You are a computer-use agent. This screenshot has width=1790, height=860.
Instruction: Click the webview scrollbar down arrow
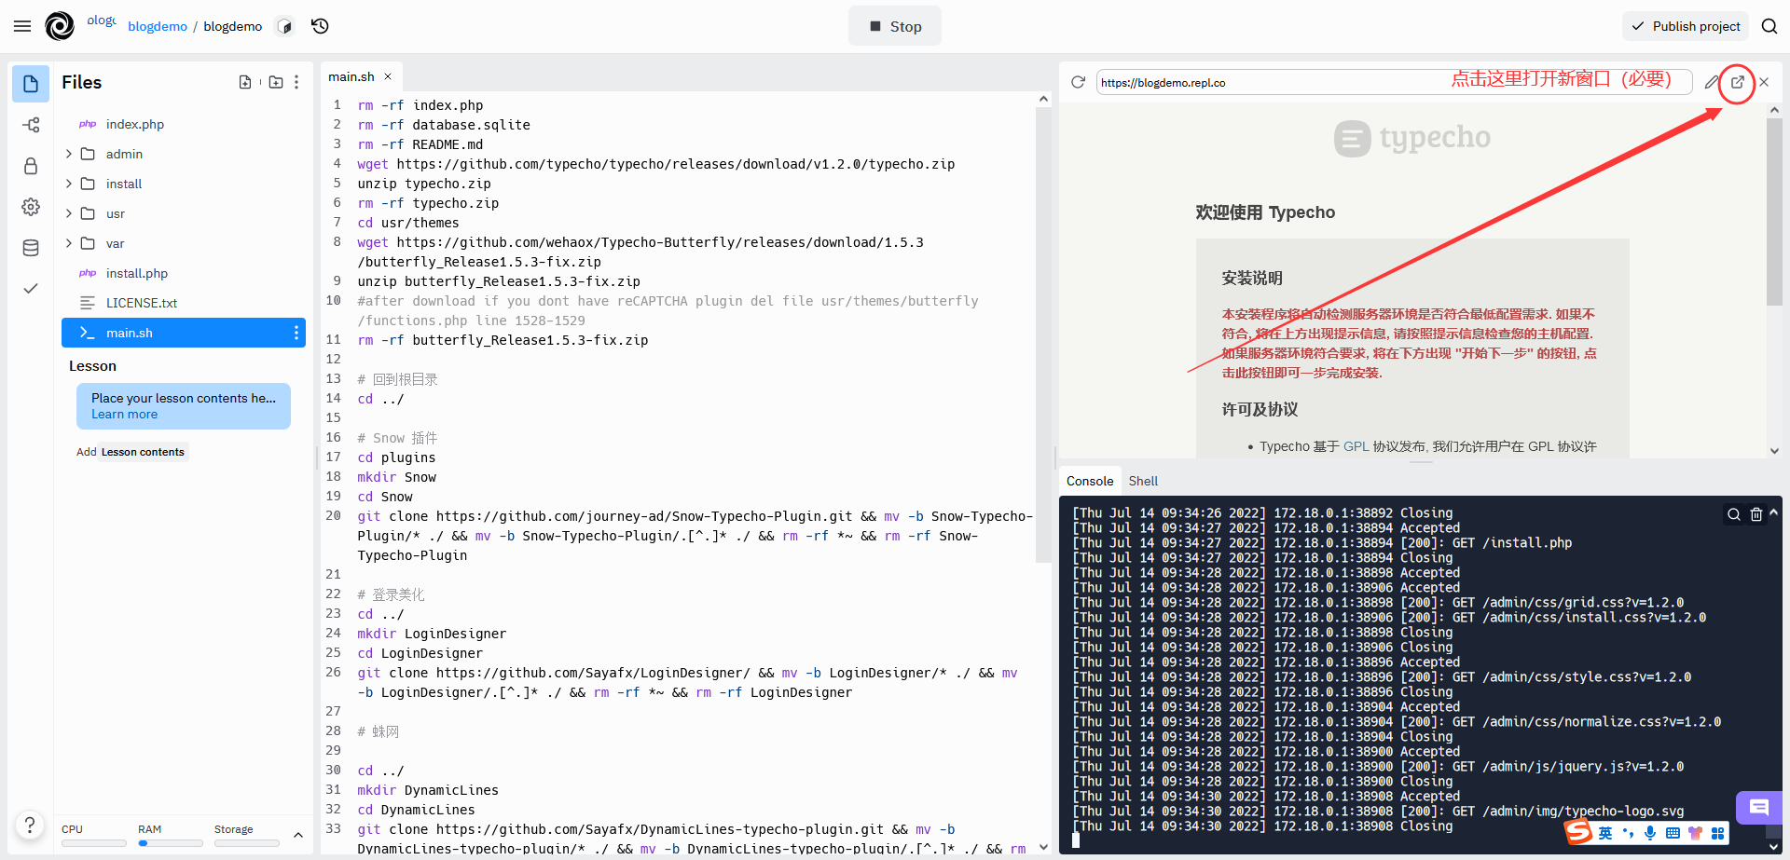coord(1774,451)
